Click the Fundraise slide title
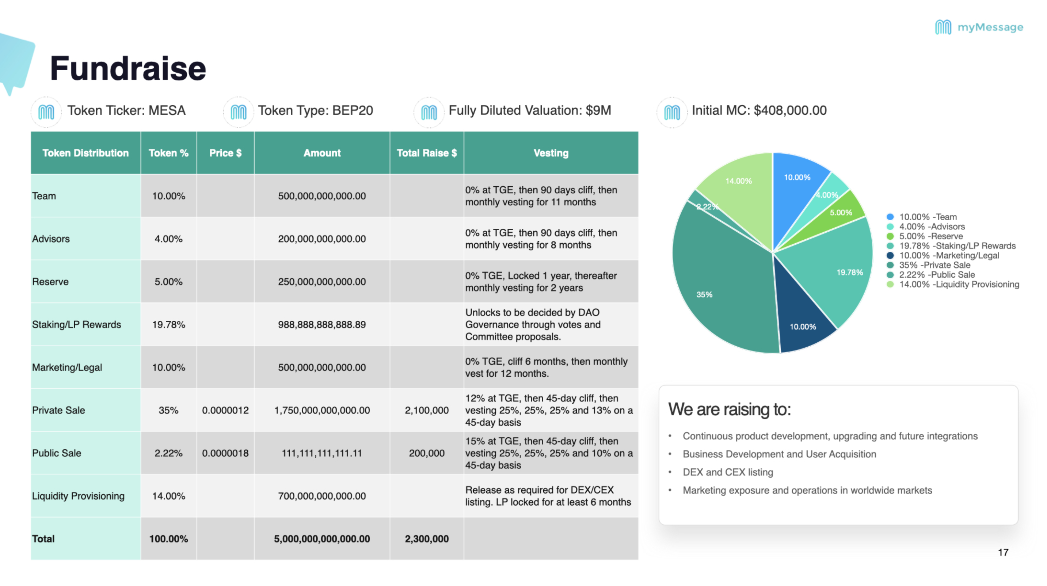The width and height of the screenshot is (1047, 586). pos(128,68)
